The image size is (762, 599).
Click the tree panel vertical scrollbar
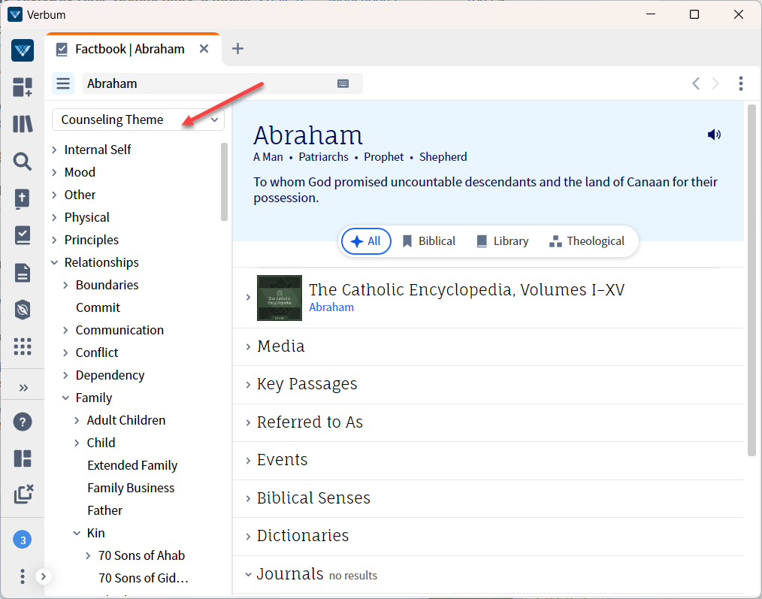tap(224, 182)
